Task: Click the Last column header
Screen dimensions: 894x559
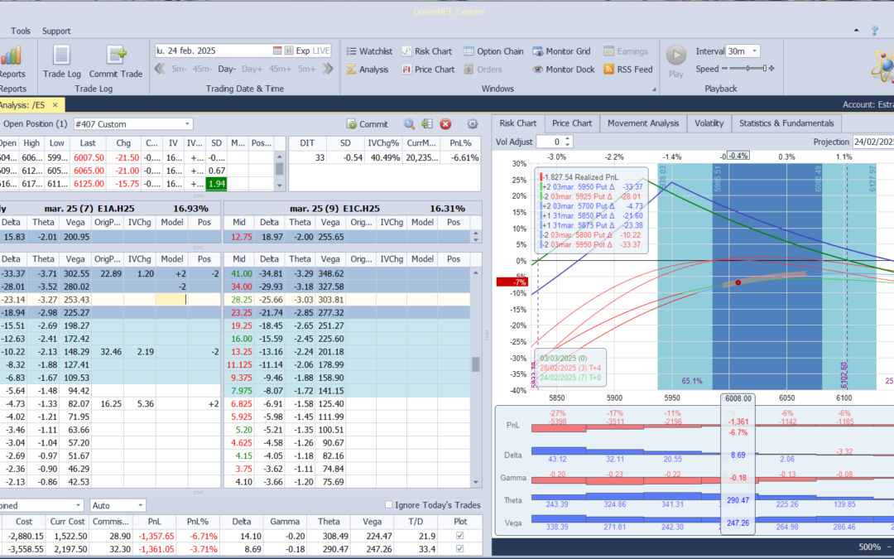Action: pyautogui.click(x=87, y=143)
